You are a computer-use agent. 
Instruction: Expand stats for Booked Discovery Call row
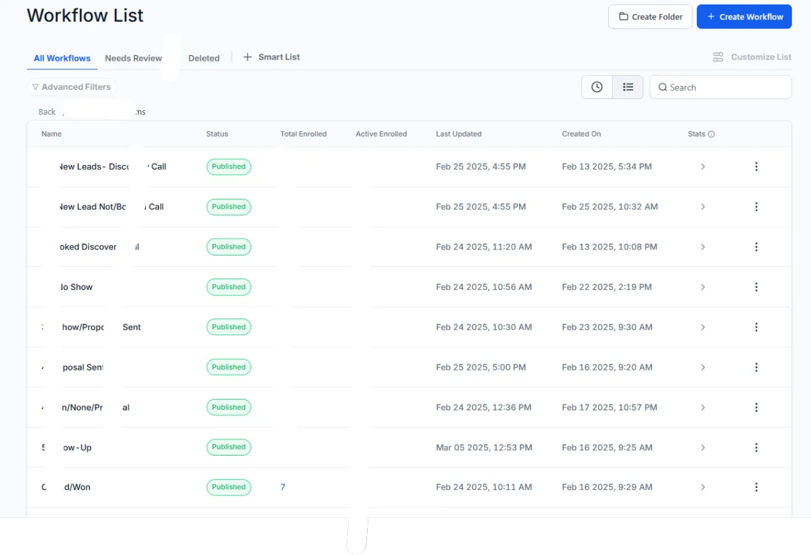[703, 247]
